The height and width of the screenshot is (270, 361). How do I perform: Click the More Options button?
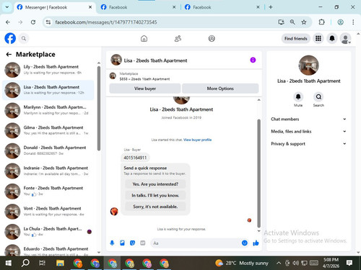220,89
